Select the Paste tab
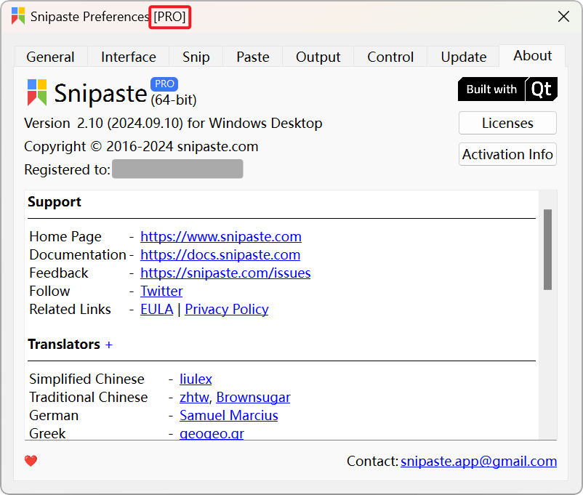 click(253, 57)
